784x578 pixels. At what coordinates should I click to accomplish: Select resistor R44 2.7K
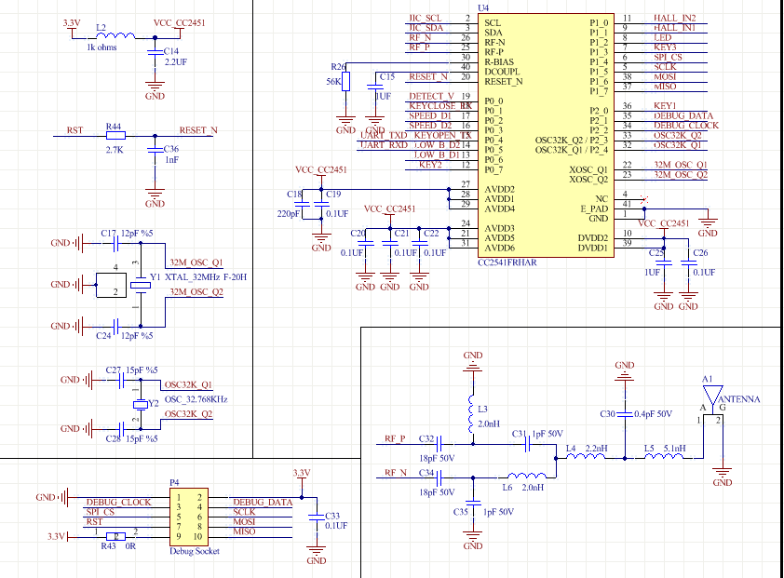pyautogui.click(x=115, y=136)
